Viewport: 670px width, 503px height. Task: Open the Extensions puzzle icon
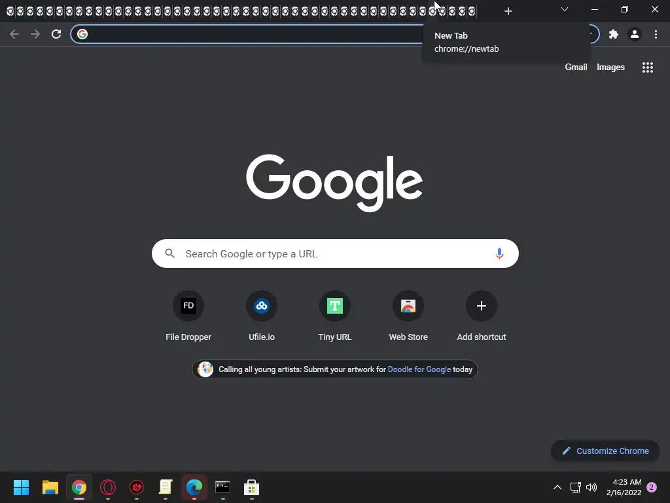point(614,34)
